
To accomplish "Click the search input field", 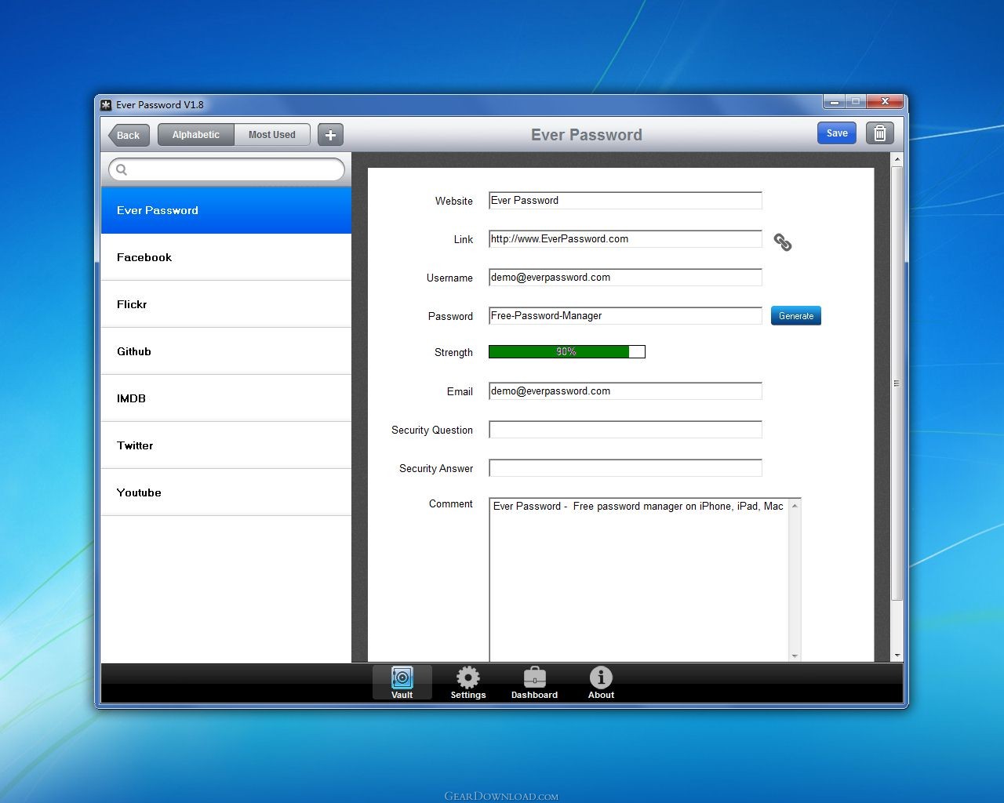I will (227, 169).
